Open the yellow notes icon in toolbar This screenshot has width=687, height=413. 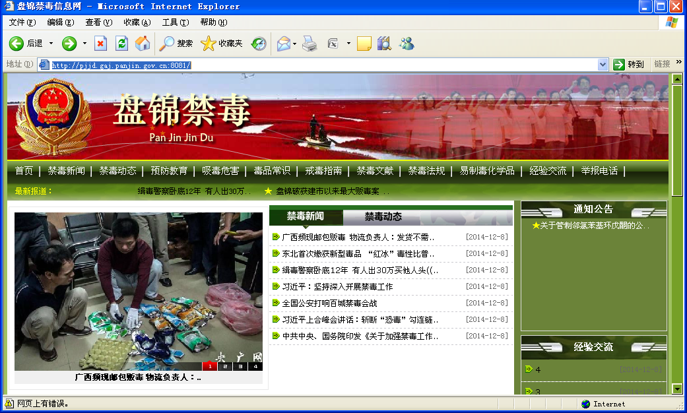tap(364, 44)
